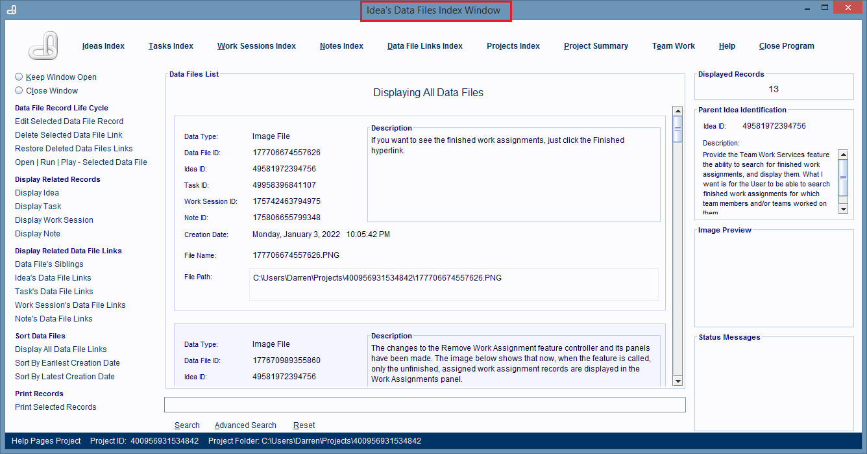Click parent Idea ID 49581972394756
867x454 pixels.
[x=774, y=126]
